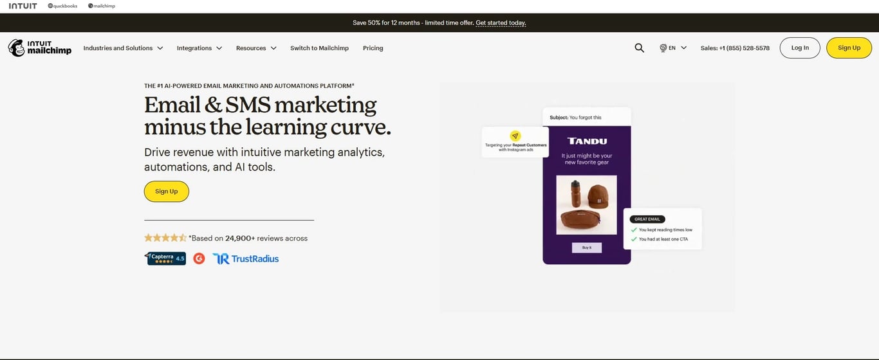Click the TANDU email preview product image
879x360 pixels.
(x=586, y=205)
